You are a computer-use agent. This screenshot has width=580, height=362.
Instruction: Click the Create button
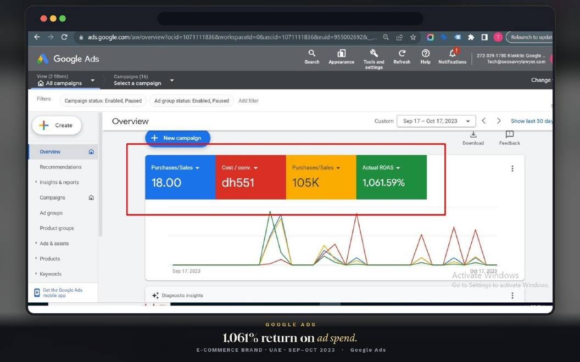(x=57, y=126)
